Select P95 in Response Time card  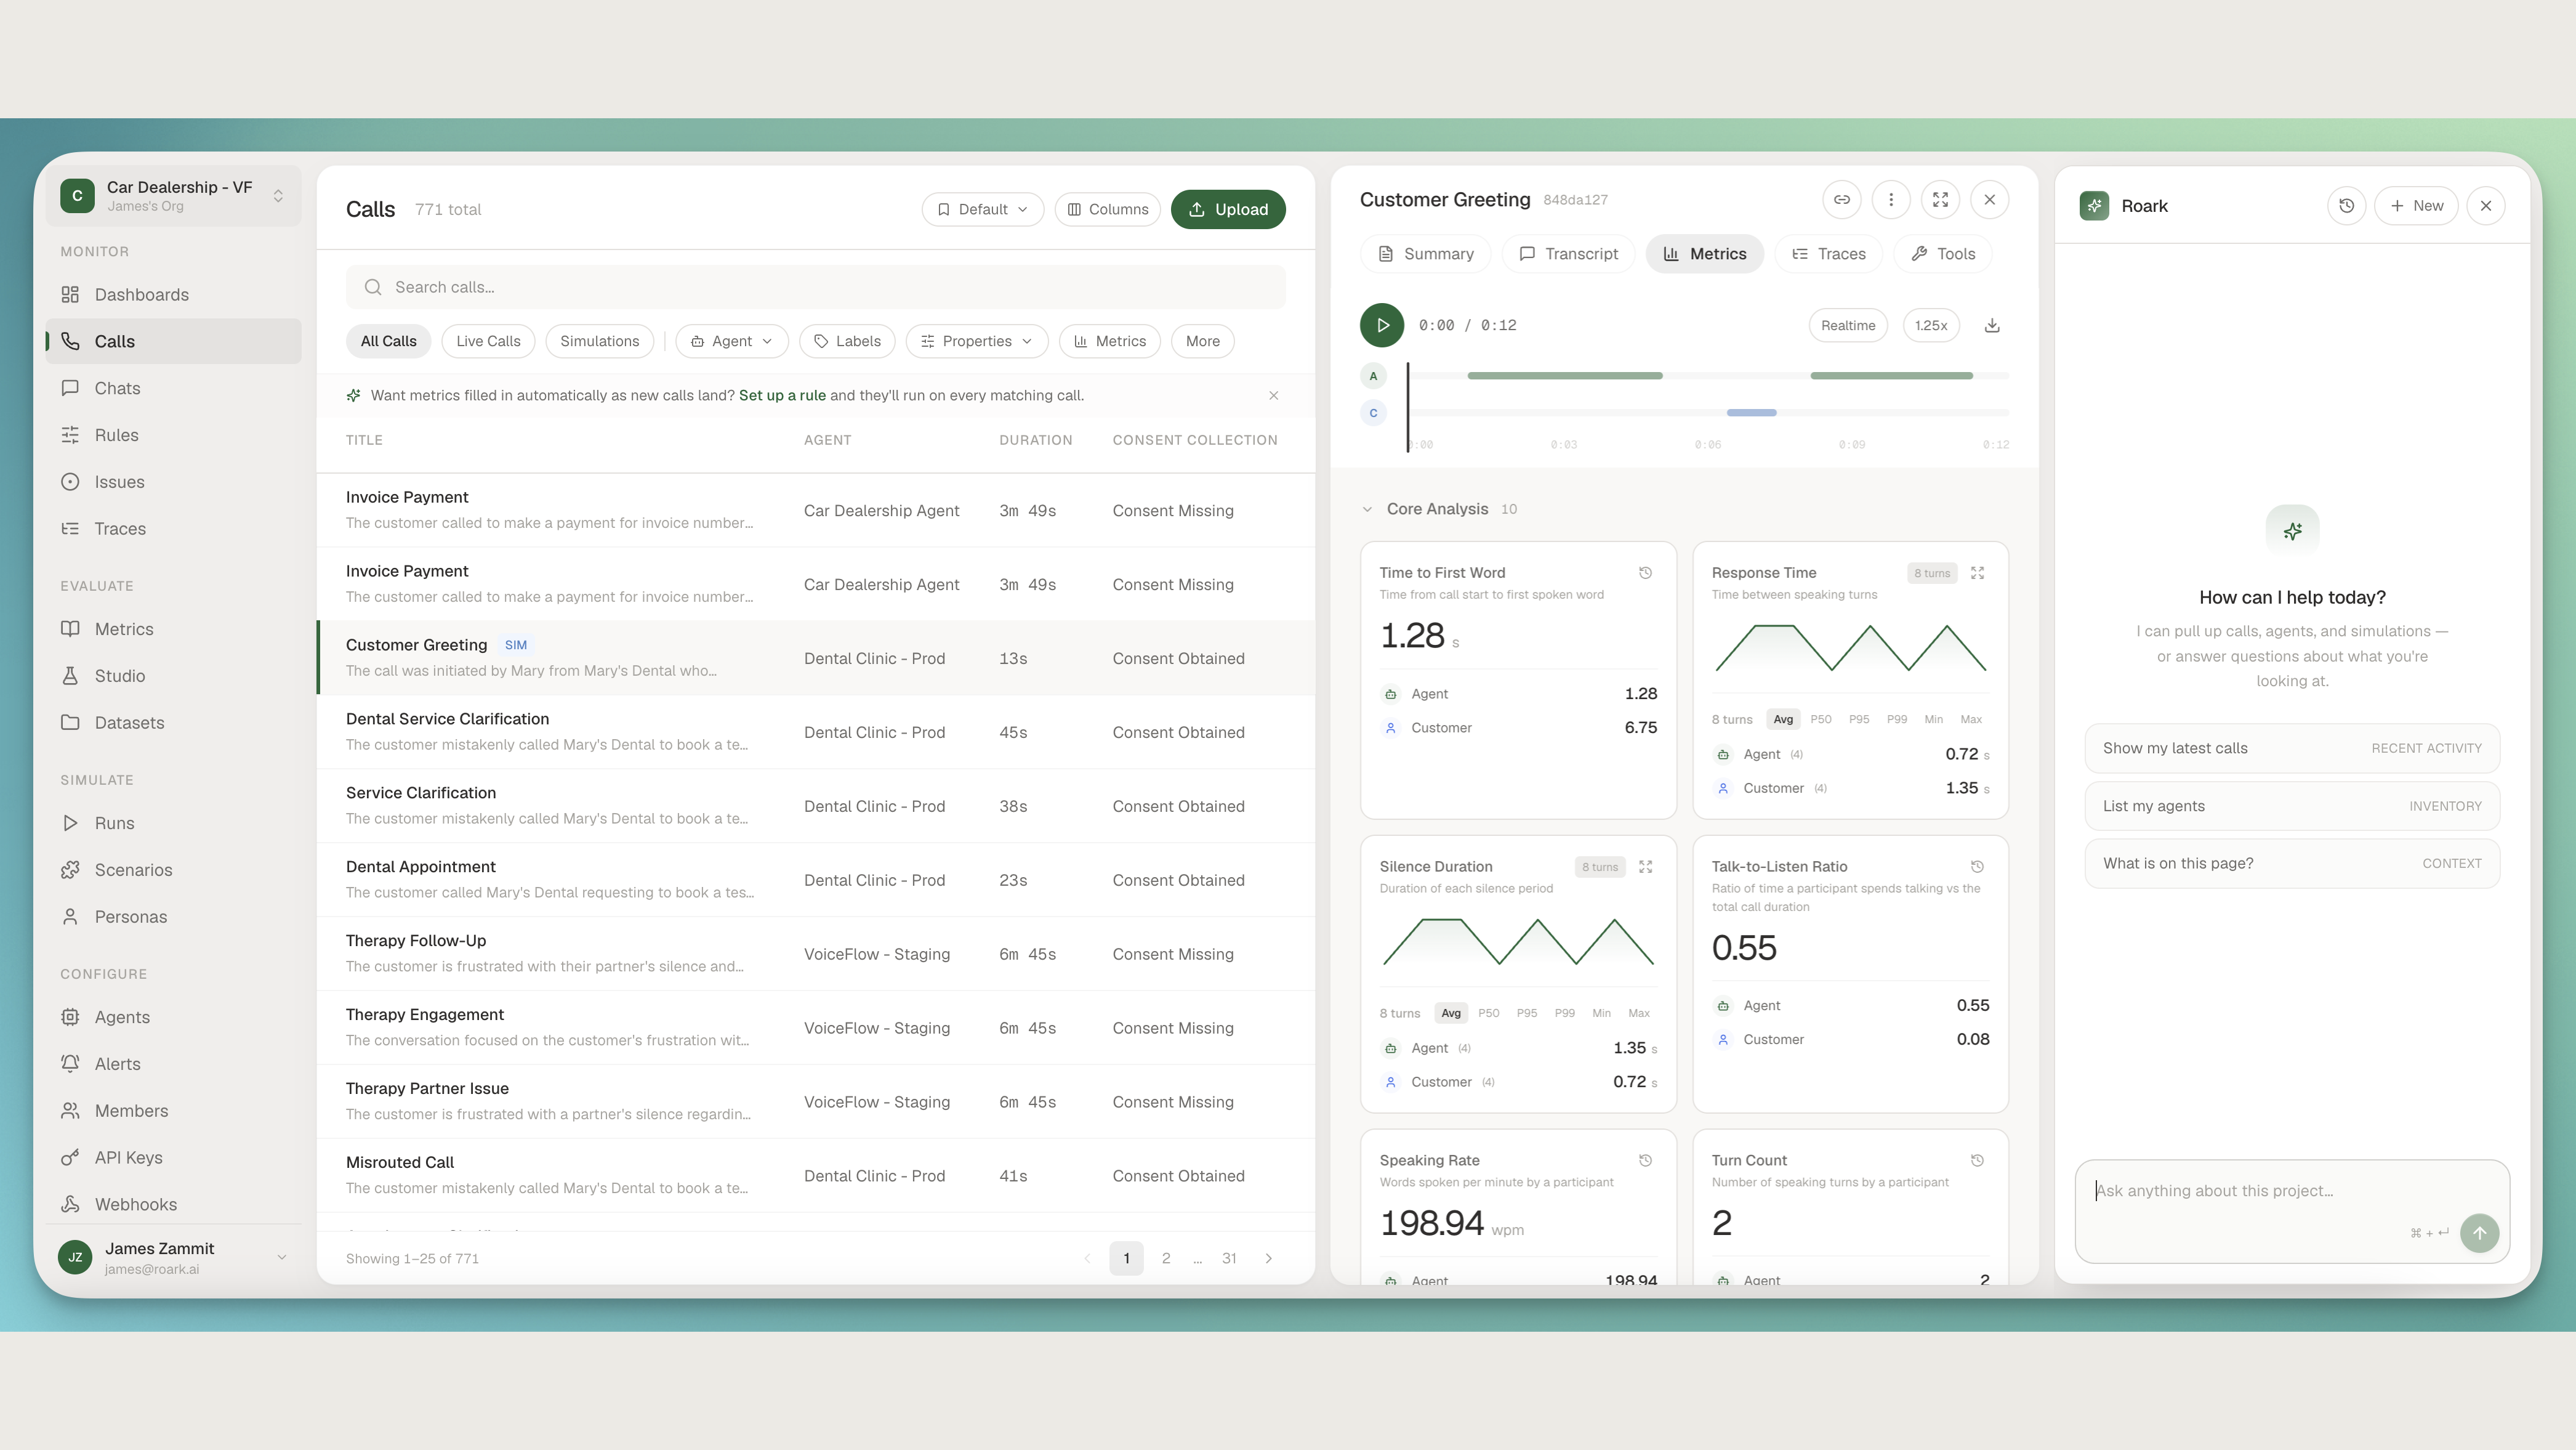point(1858,719)
